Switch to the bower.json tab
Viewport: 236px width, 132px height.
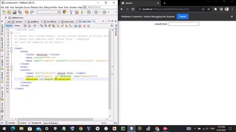pos(69,22)
